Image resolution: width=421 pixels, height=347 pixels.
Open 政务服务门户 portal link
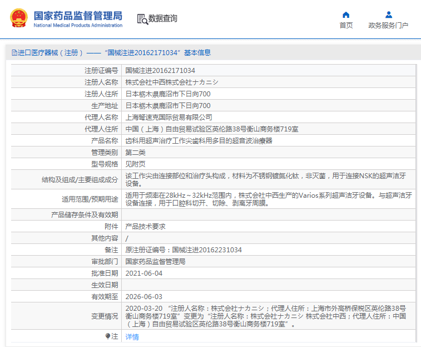click(388, 25)
